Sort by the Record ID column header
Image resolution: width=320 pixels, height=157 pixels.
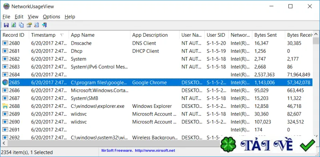(x=15, y=35)
